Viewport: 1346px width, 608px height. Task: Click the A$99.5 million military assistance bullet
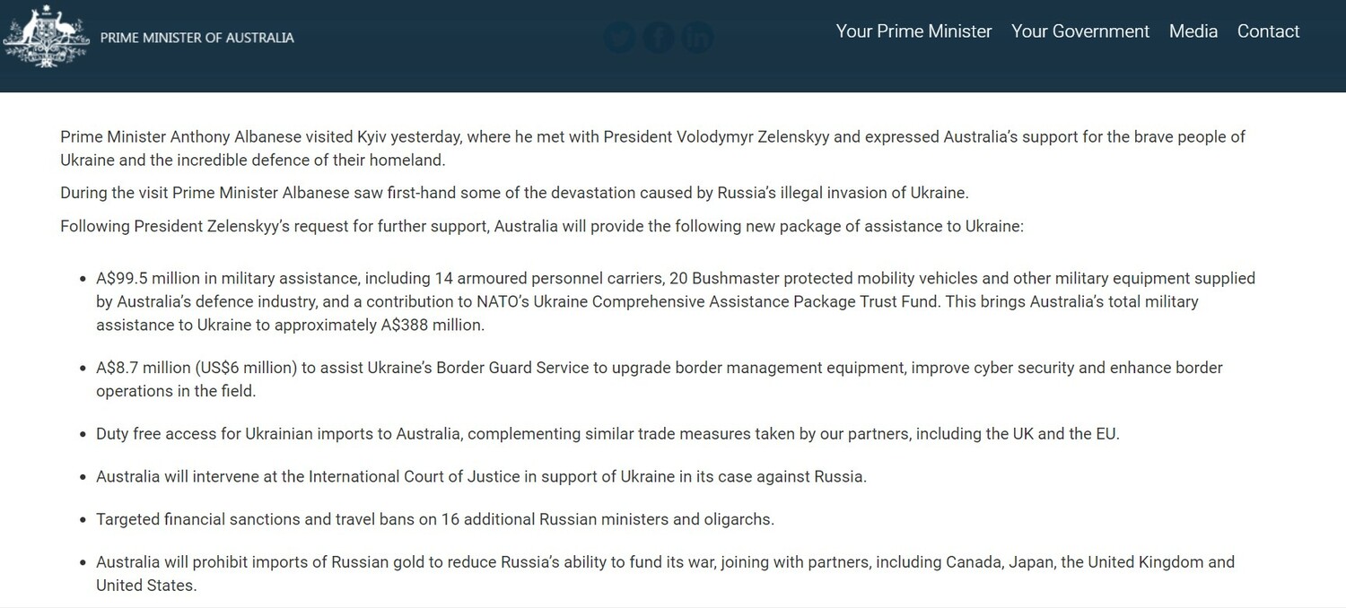click(676, 301)
